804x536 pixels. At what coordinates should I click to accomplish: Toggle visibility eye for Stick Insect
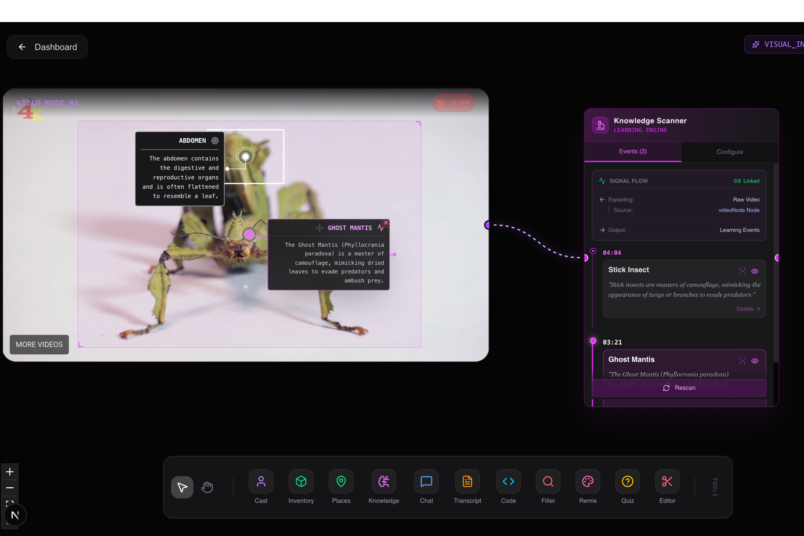tap(754, 271)
